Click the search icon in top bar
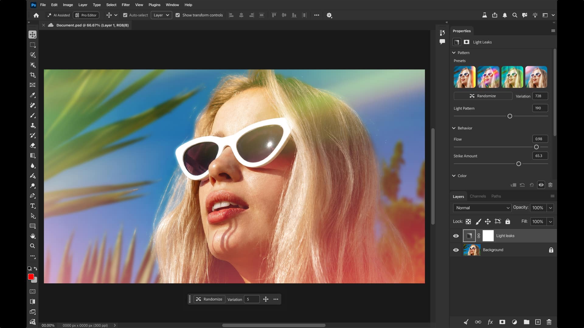 pyautogui.click(x=515, y=15)
